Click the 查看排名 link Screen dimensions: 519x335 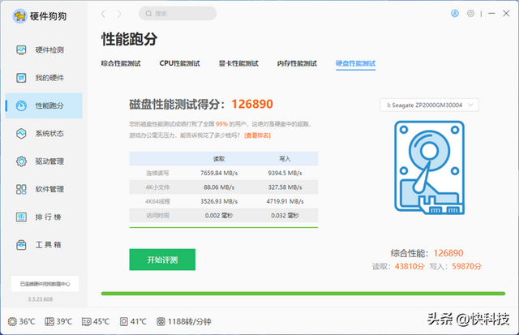click(257, 135)
